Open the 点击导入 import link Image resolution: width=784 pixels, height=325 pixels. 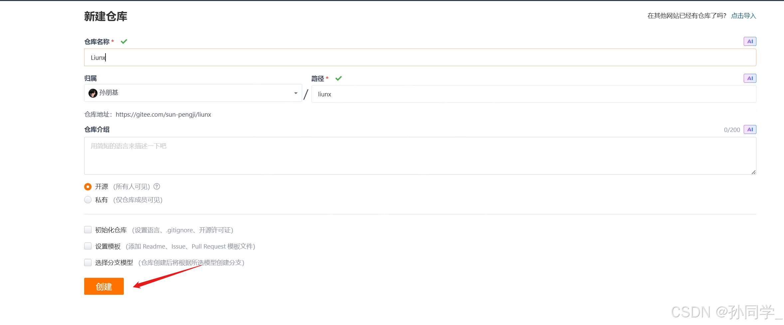(743, 16)
